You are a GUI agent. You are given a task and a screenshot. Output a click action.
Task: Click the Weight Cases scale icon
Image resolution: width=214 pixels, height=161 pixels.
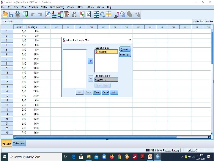tap(103, 14)
